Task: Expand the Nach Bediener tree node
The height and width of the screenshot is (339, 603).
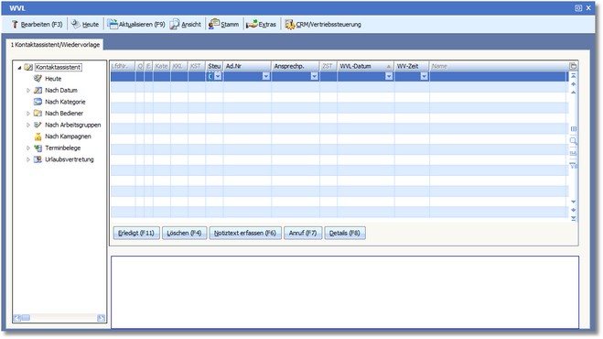Action: pos(28,114)
